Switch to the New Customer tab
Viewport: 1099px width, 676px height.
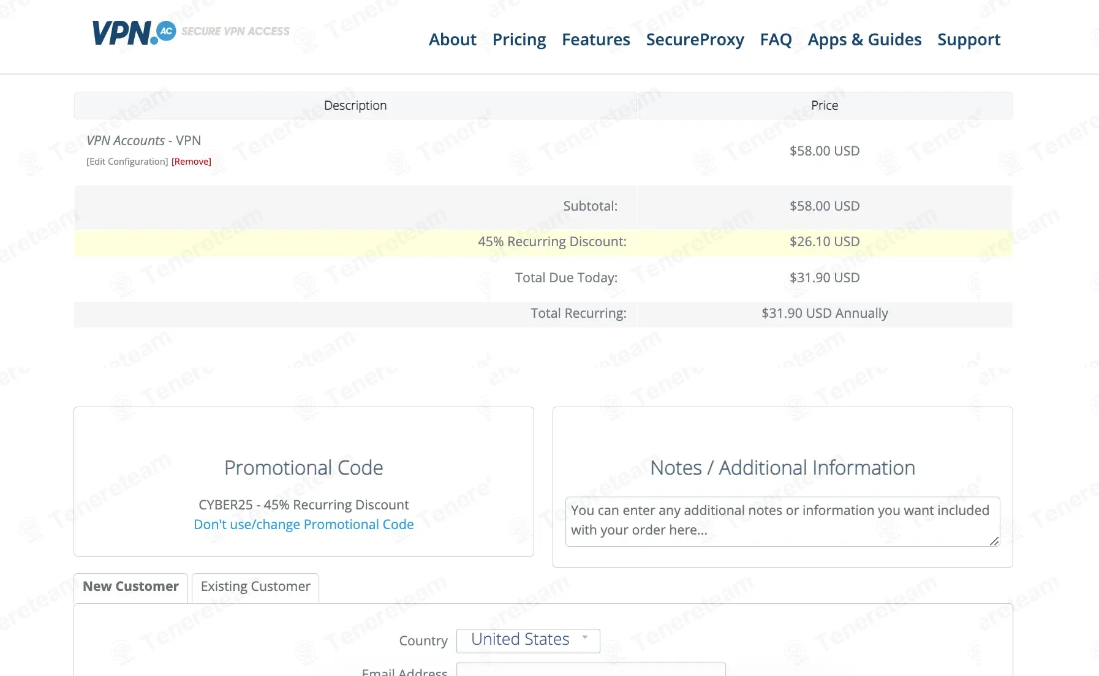[130, 588]
